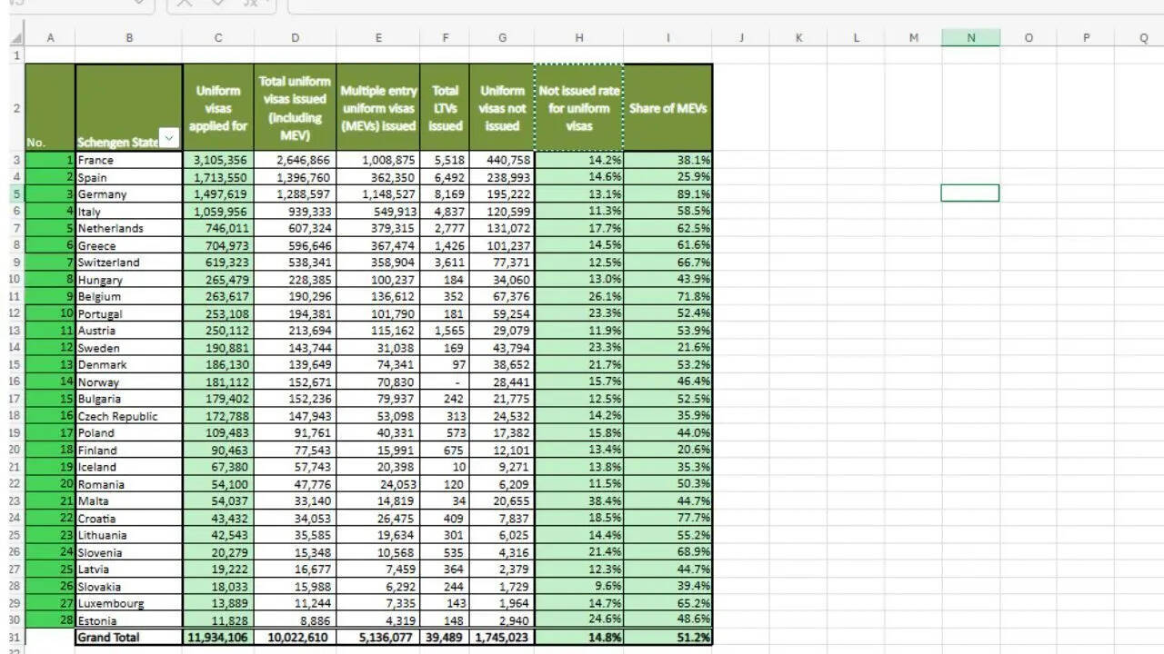This screenshot has height=654, width=1164.
Task: Click the 'Not issued rate for uniform visas' header
Action: (x=579, y=108)
